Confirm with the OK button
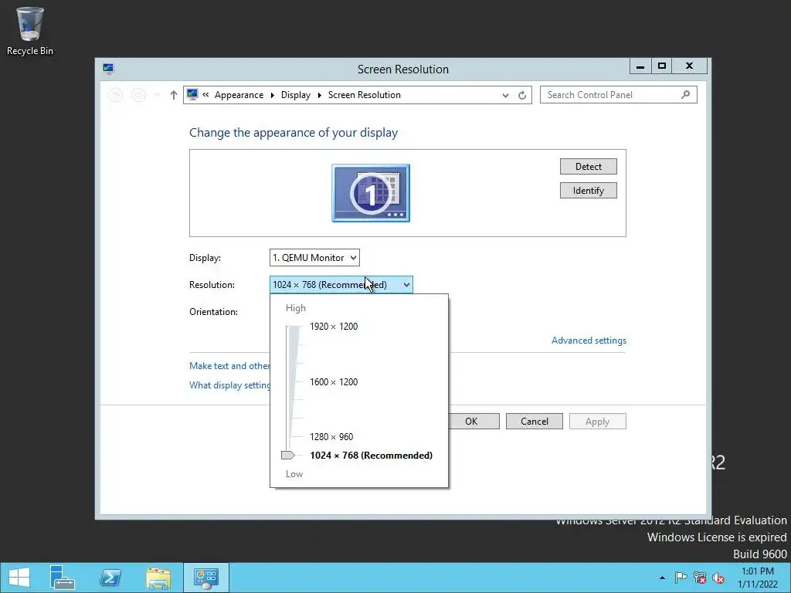 pyautogui.click(x=474, y=422)
